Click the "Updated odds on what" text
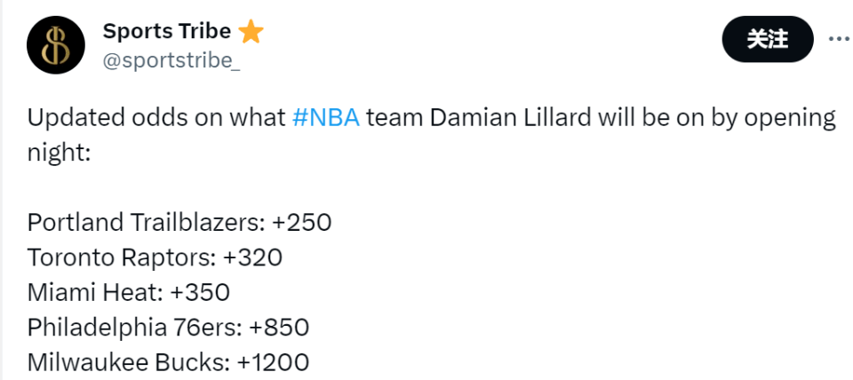The height and width of the screenshot is (380, 853). click(x=156, y=118)
